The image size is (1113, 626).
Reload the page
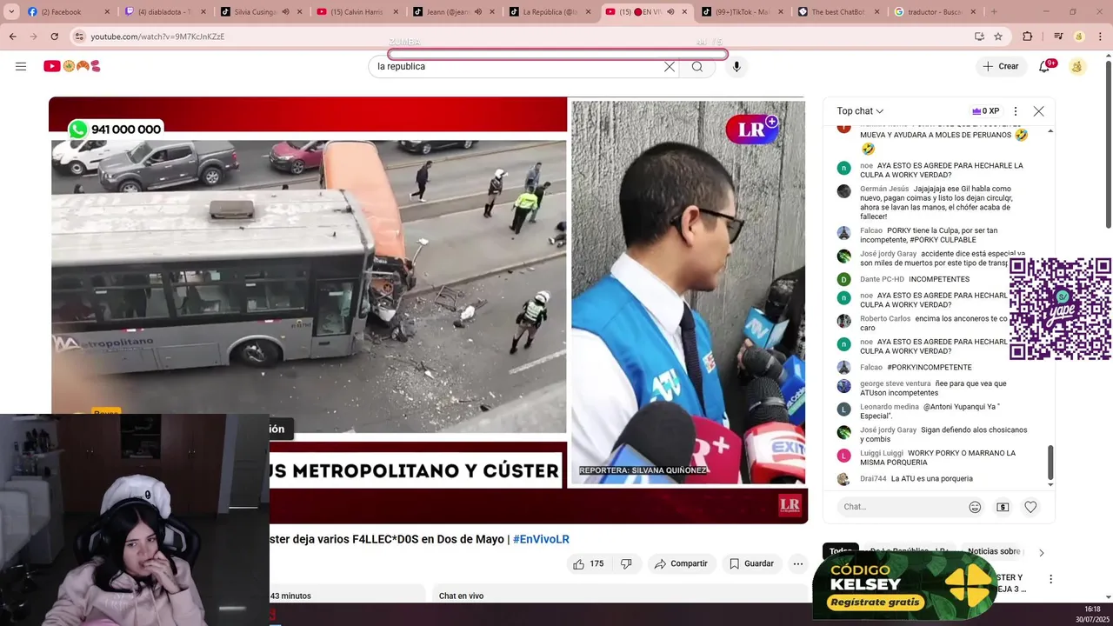point(54,37)
